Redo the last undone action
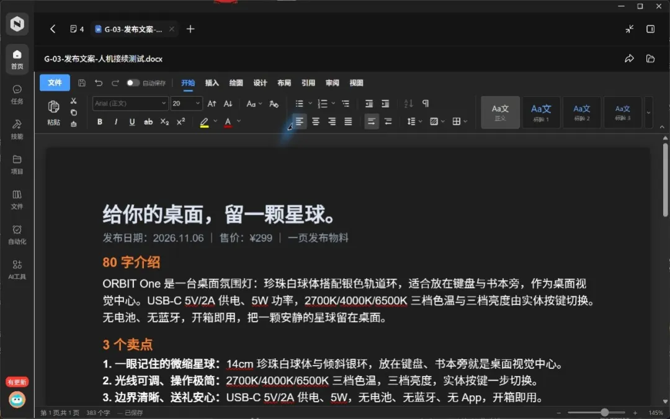This screenshot has width=670, height=419. pos(115,83)
